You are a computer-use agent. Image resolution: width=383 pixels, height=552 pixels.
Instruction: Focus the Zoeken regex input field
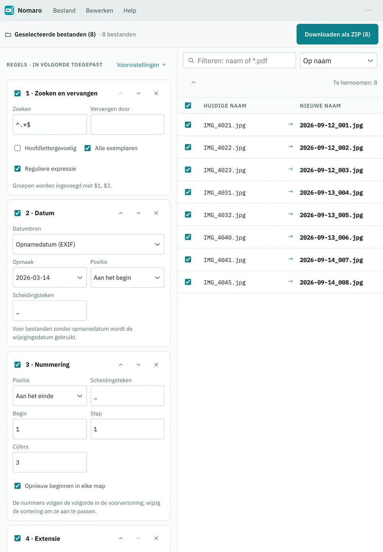(x=50, y=124)
